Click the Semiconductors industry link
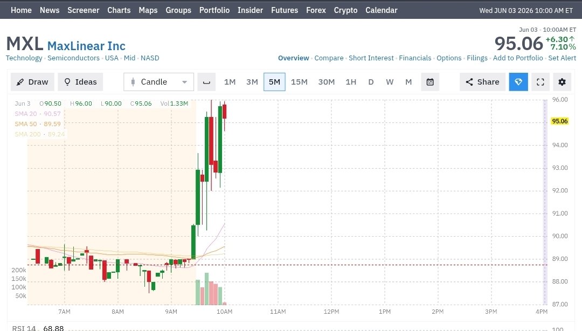This screenshot has height=331, width=582. 73,58
